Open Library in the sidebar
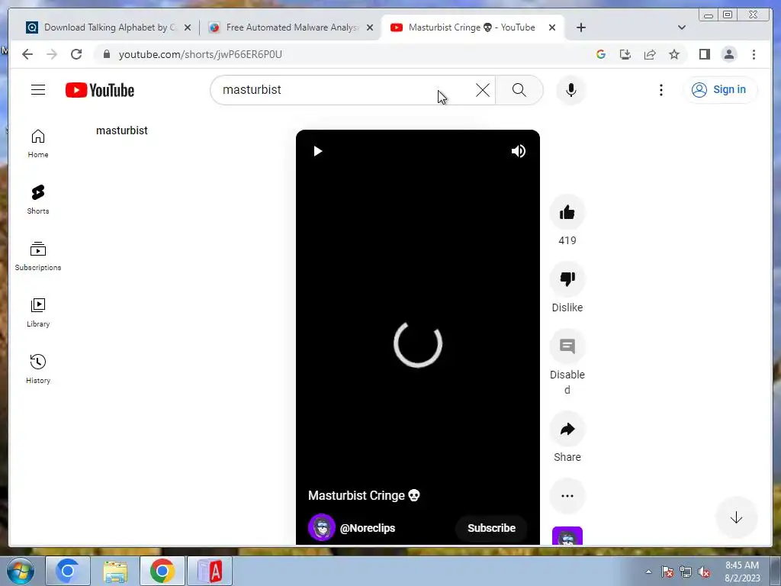 pos(38,312)
